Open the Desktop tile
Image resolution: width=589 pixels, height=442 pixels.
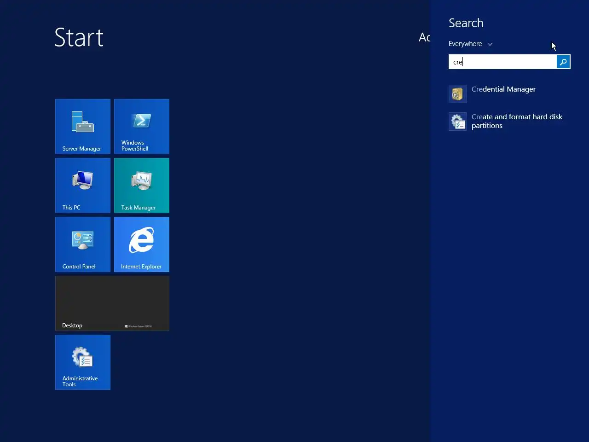point(112,303)
